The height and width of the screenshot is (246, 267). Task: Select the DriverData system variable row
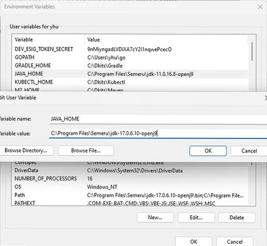(x=130, y=170)
